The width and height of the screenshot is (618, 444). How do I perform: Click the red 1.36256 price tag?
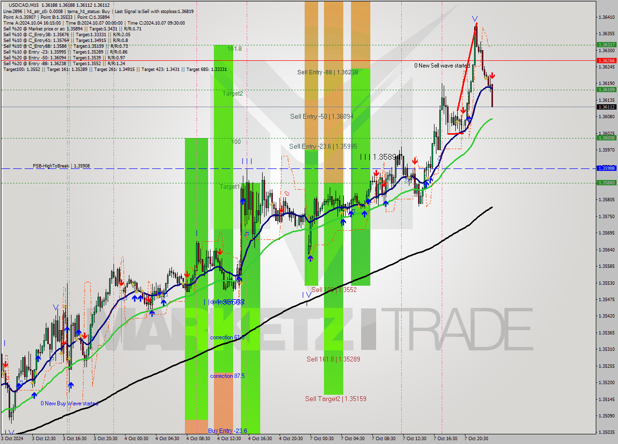[x=606, y=61]
